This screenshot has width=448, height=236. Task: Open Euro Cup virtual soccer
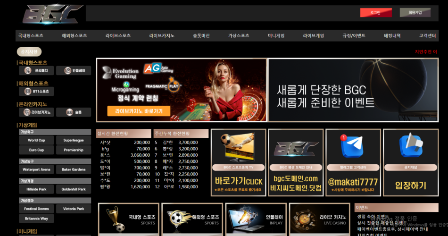pyautogui.click(x=36, y=150)
